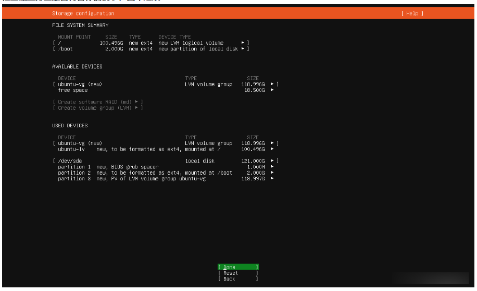477x291 pixels.
Task: Select the / mount point in File System Summary
Action: click(59, 43)
